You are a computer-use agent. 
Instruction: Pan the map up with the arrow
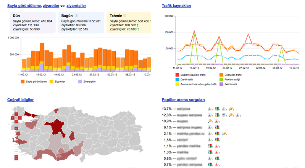[16, 114]
